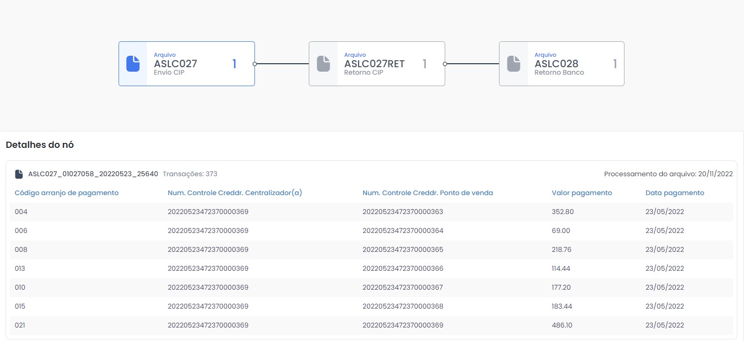The image size is (744, 341).
Task: Select the row with value 69.00
Action: [371, 230]
